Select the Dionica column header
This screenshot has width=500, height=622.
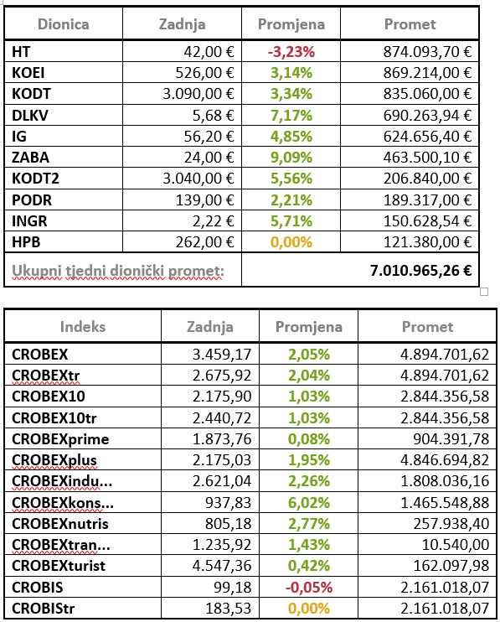point(64,24)
